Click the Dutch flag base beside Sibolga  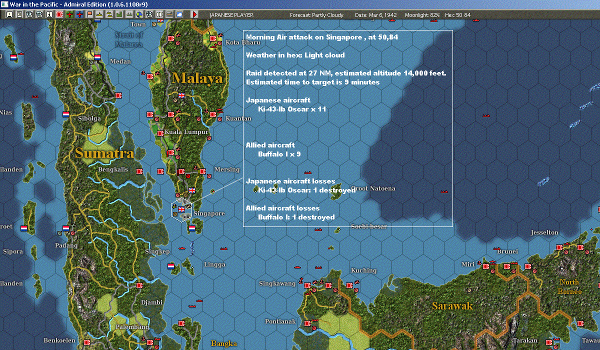tap(65, 114)
